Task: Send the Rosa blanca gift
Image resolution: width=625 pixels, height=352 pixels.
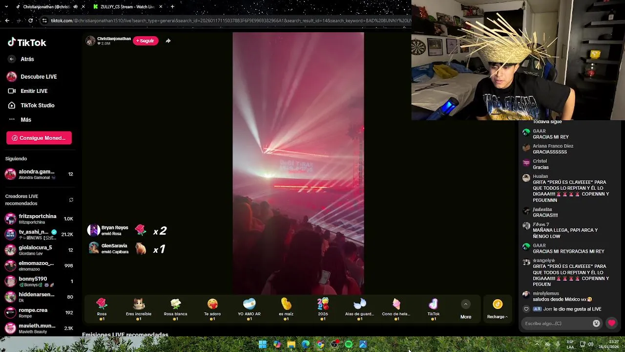Action: (x=175, y=309)
